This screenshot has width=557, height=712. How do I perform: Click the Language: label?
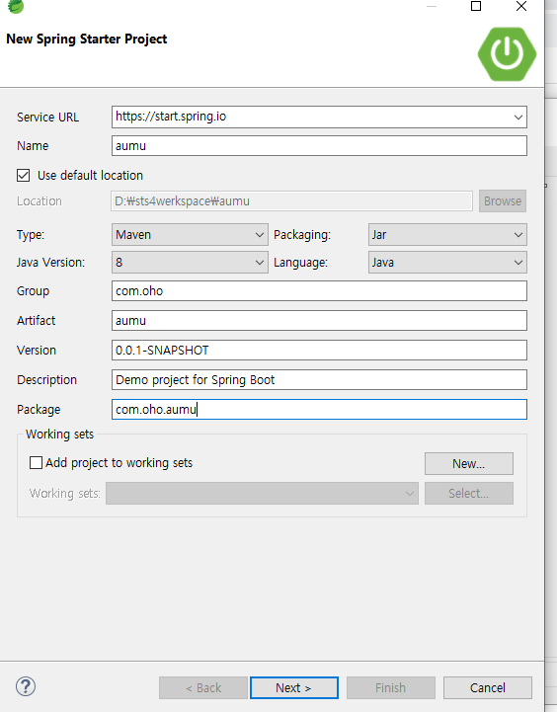pos(300,263)
